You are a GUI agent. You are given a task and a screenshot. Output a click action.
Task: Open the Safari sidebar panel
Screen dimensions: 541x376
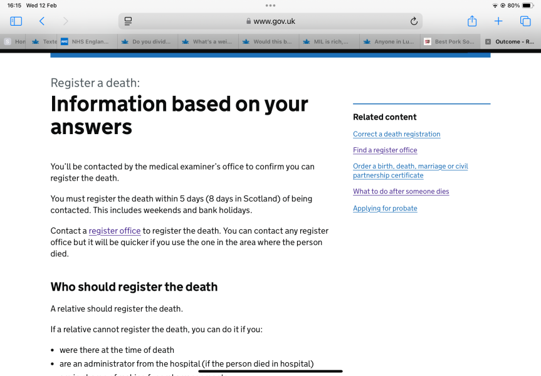point(16,21)
